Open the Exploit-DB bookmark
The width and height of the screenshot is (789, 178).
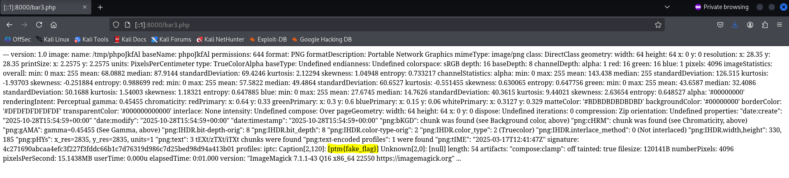pos(268,39)
